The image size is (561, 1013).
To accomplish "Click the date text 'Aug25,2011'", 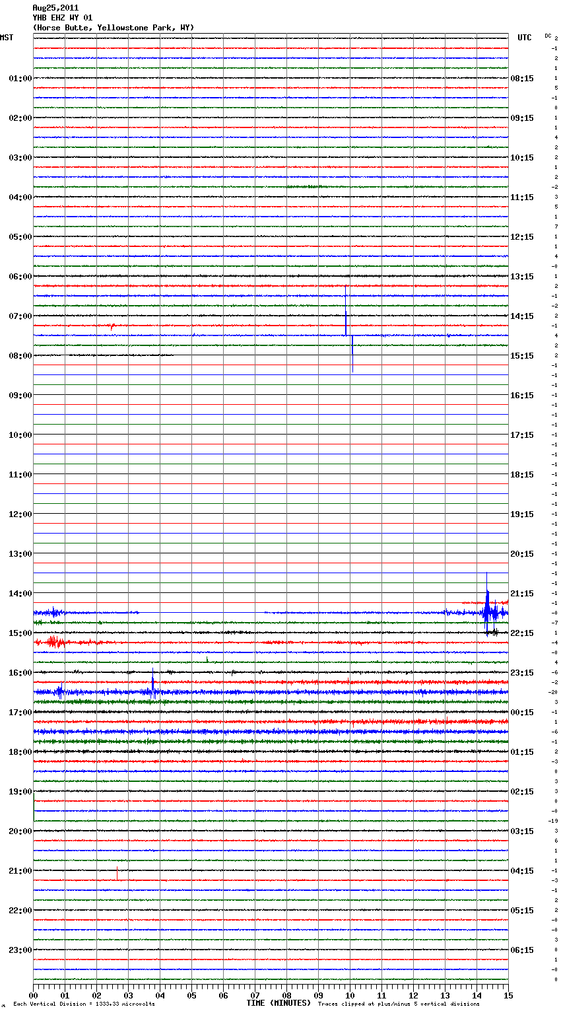I will (55, 8).
